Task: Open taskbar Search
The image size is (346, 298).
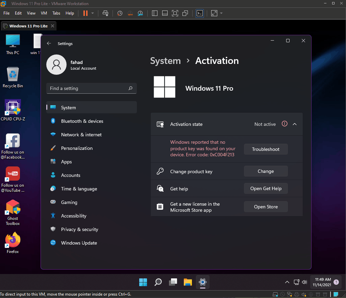Action: point(158,282)
